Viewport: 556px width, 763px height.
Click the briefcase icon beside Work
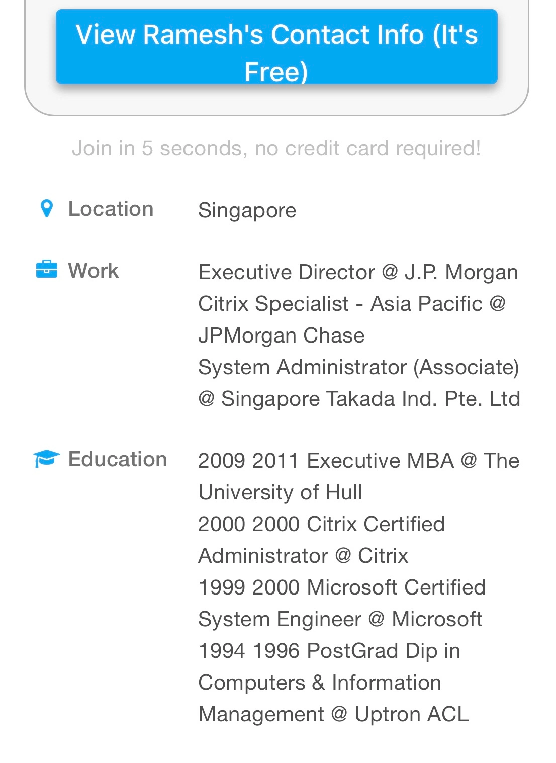(x=47, y=270)
